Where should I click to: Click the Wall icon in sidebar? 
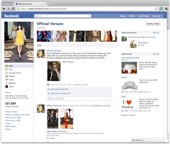click(7, 66)
